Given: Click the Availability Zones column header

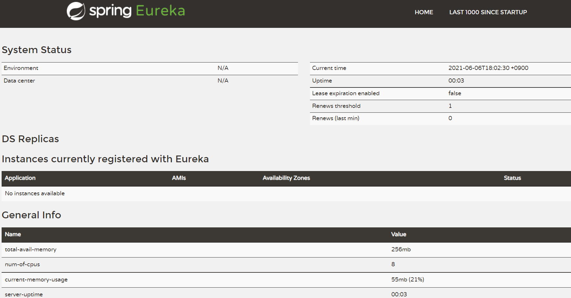Looking at the screenshot, I should 286,178.
